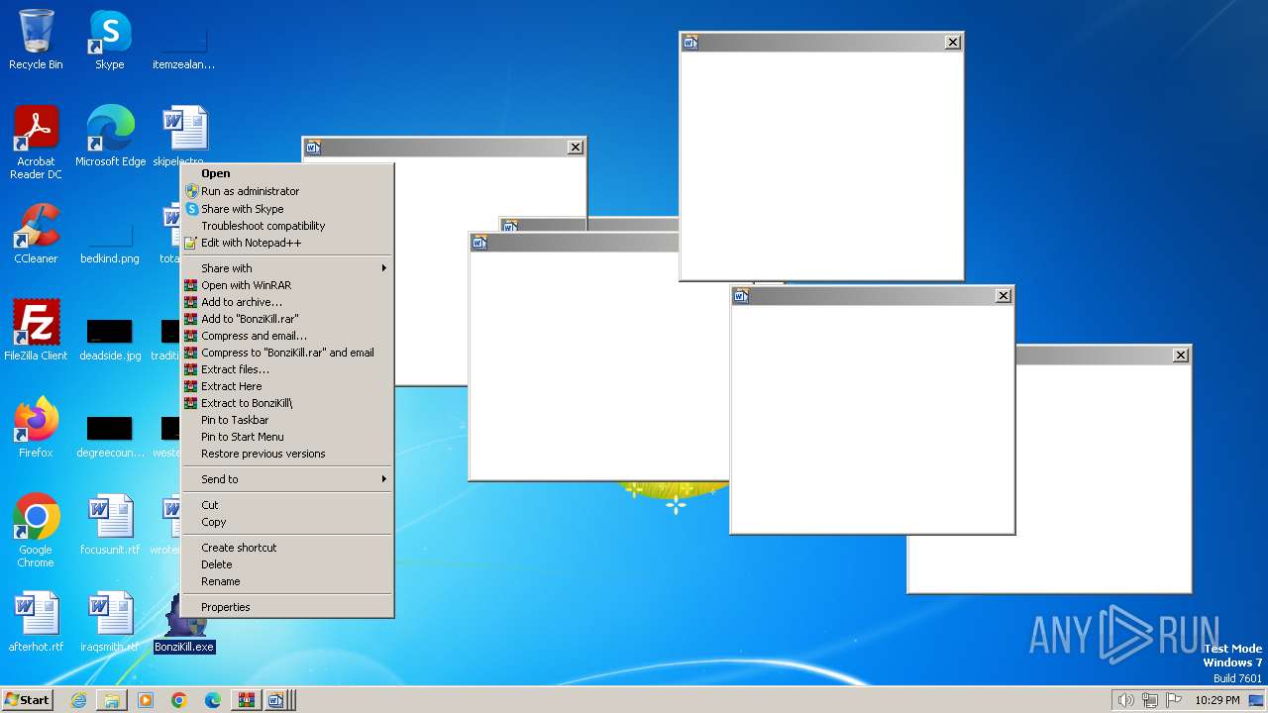Select Rename in the context menu
Viewport: 1268px width, 713px height.
[287, 581]
